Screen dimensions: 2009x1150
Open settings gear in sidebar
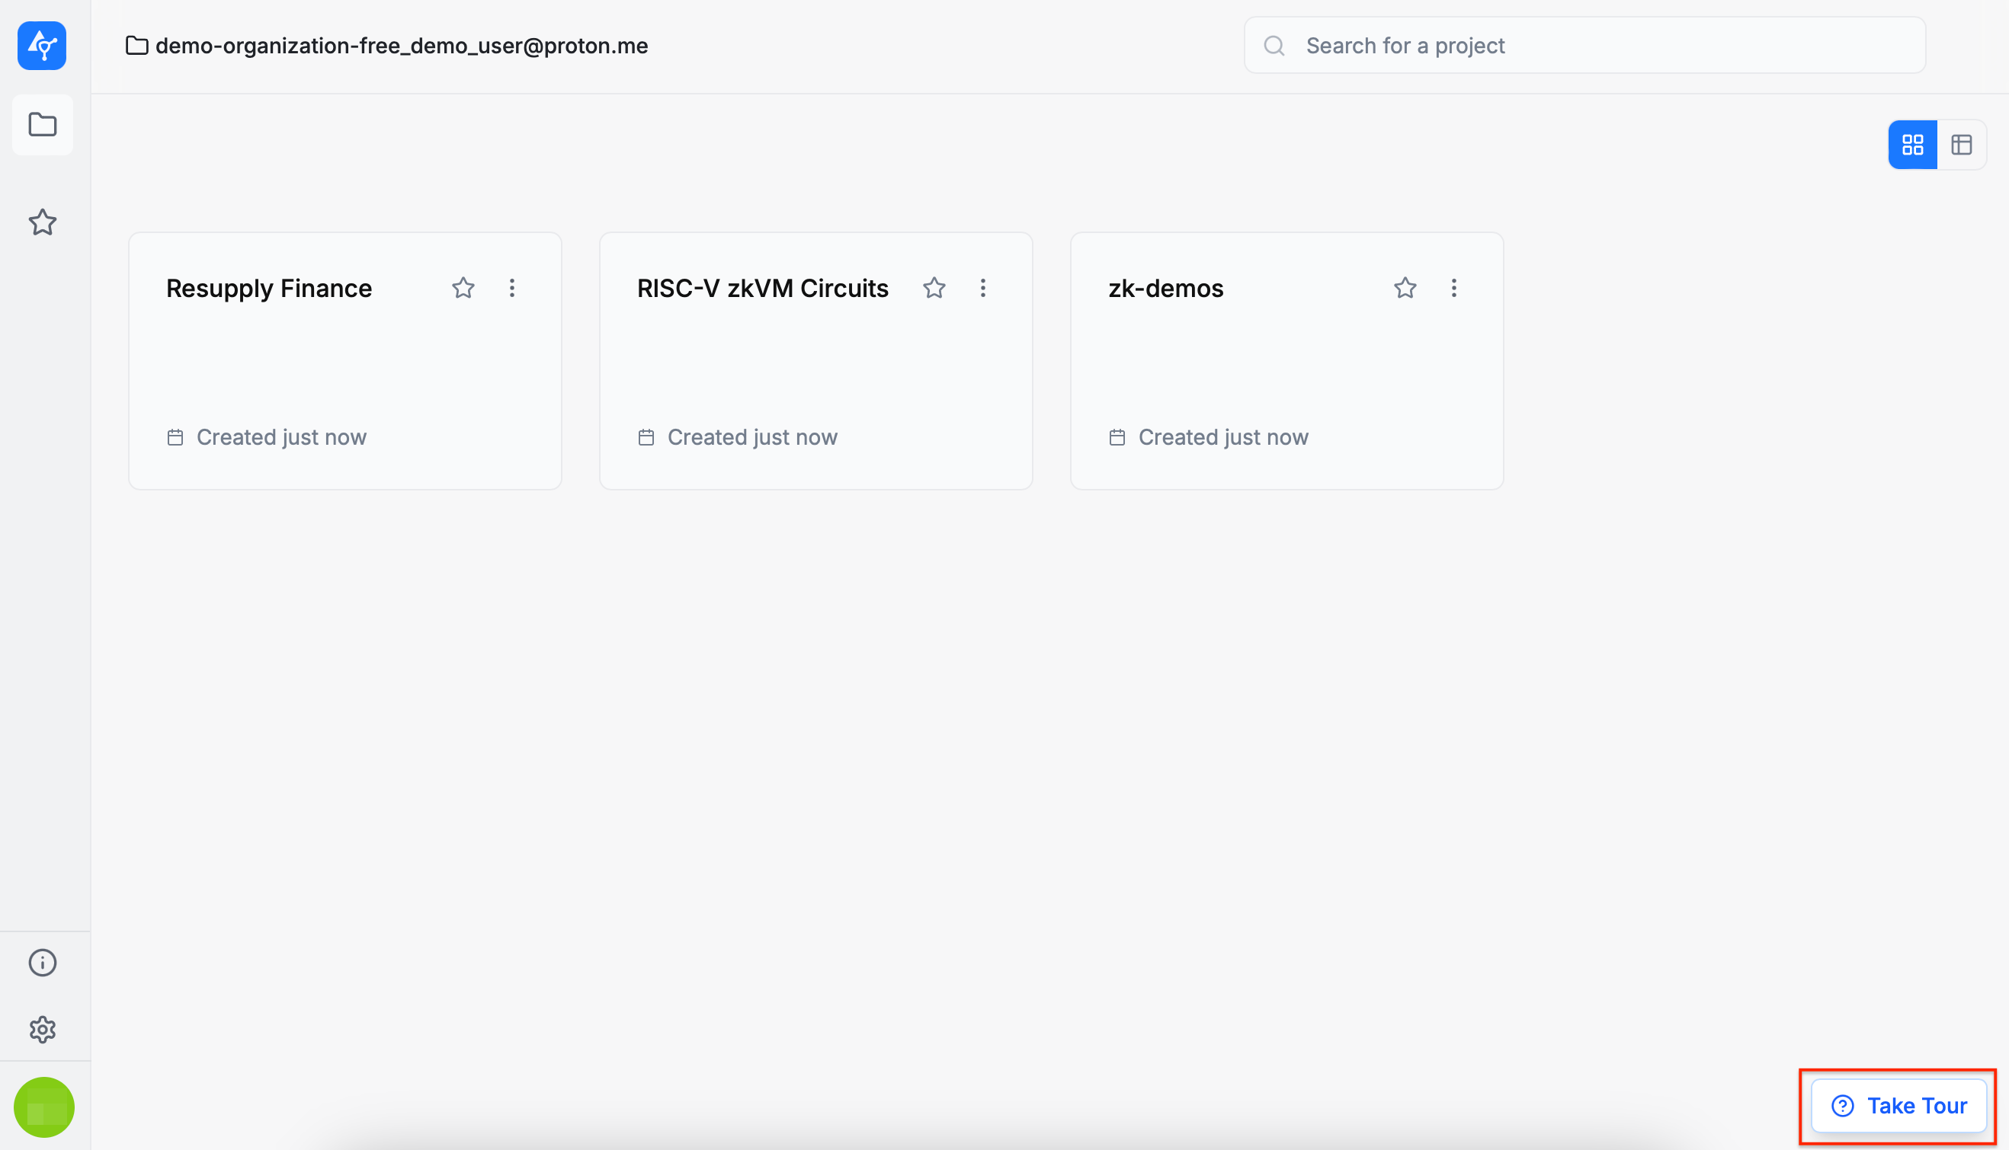[x=43, y=1029]
